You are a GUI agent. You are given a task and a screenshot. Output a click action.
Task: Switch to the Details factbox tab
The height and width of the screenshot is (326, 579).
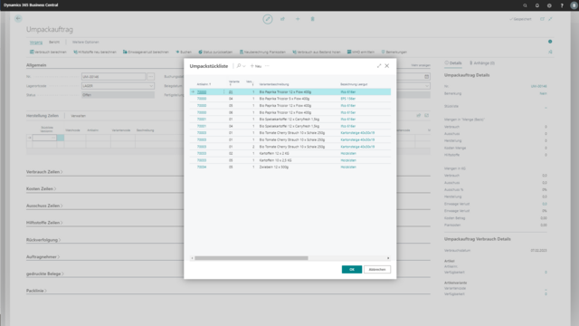click(x=453, y=63)
